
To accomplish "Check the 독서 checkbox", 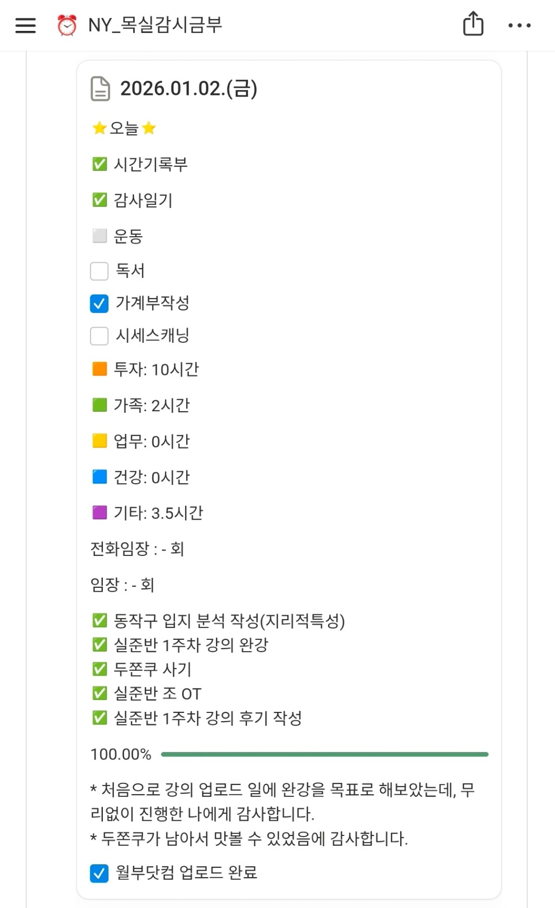I will click(x=99, y=271).
